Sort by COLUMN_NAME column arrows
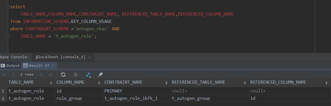This screenshot has height=106, width=331. click(x=99, y=83)
